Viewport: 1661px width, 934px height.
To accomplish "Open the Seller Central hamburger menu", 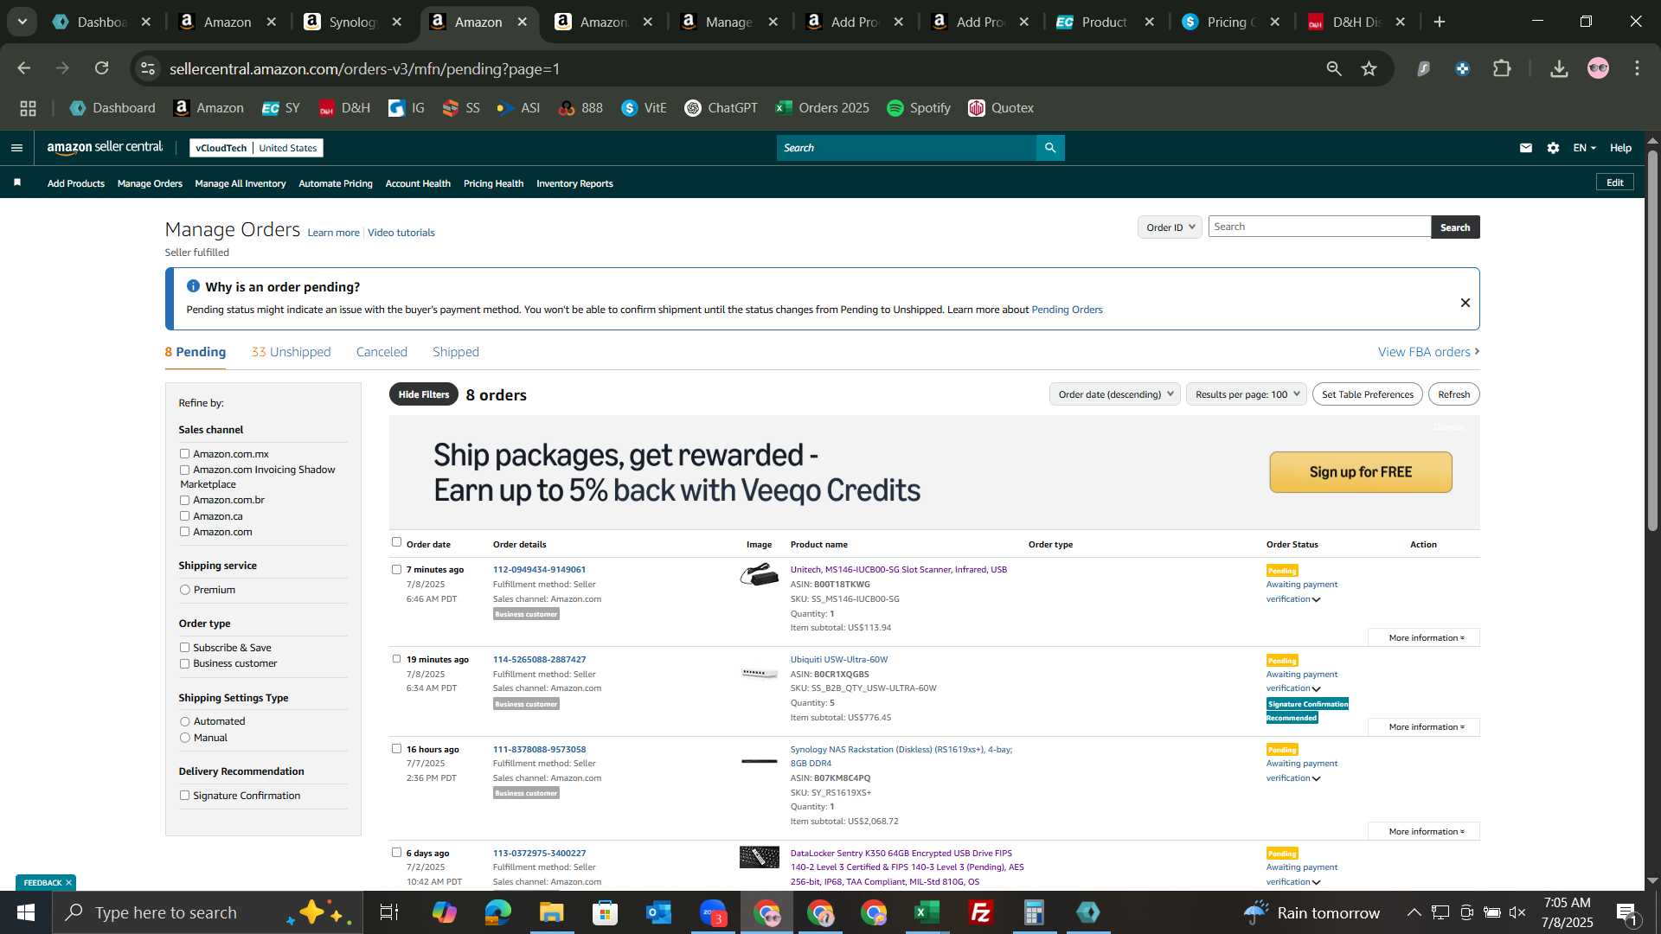I will tap(16, 148).
